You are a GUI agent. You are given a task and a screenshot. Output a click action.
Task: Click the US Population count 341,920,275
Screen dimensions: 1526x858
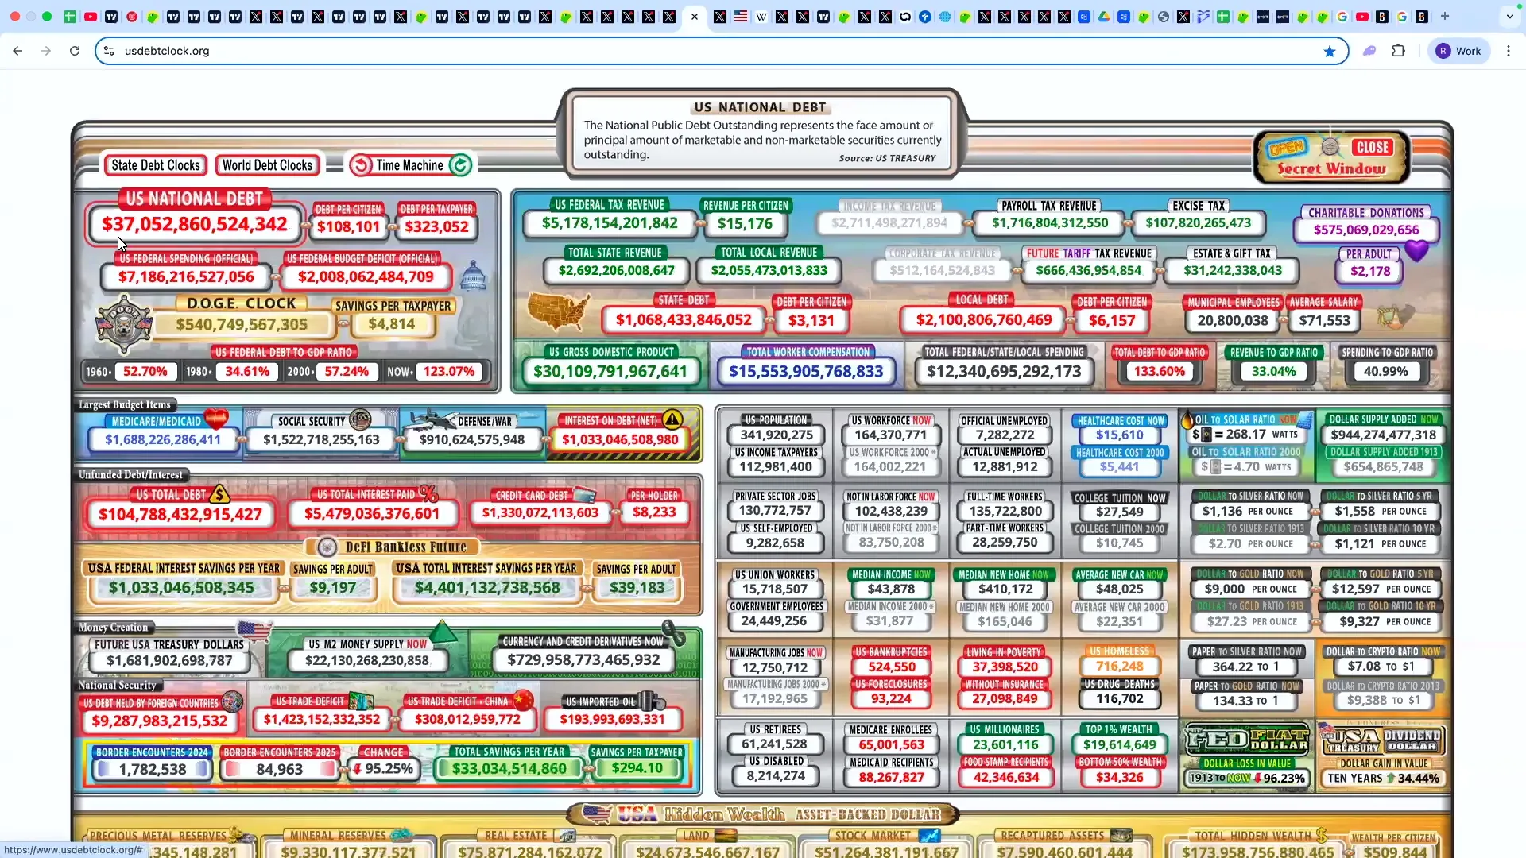(777, 435)
